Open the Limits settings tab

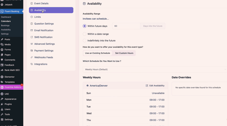pos(51,17)
